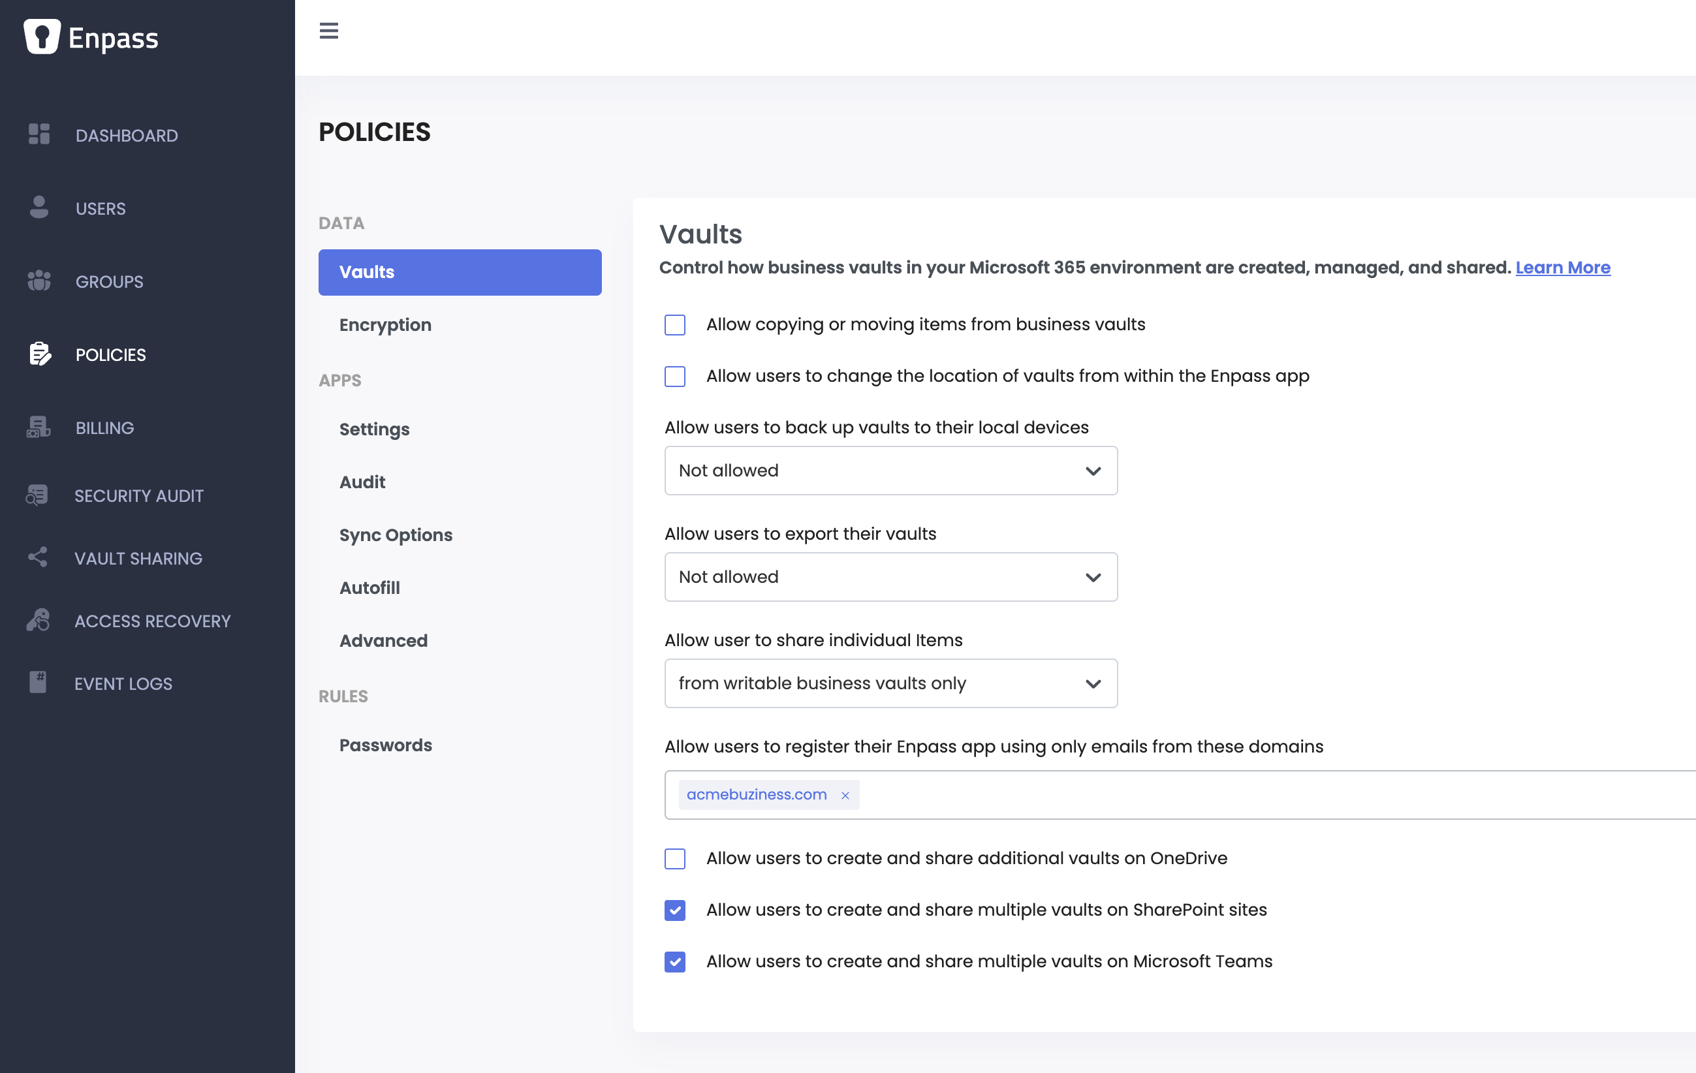This screenshot has width=1696, height=1073.
Task: Remove the acmebuziness.com domain tag
Action: pyautogui.click(x=845, y=795)
